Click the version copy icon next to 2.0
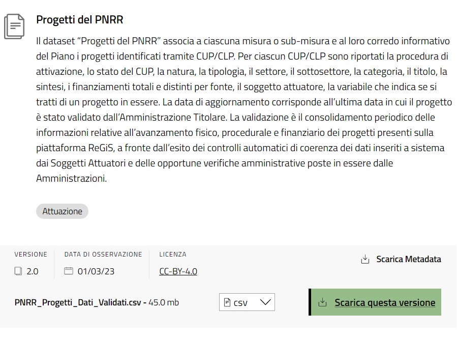 (x=18, y=271)
